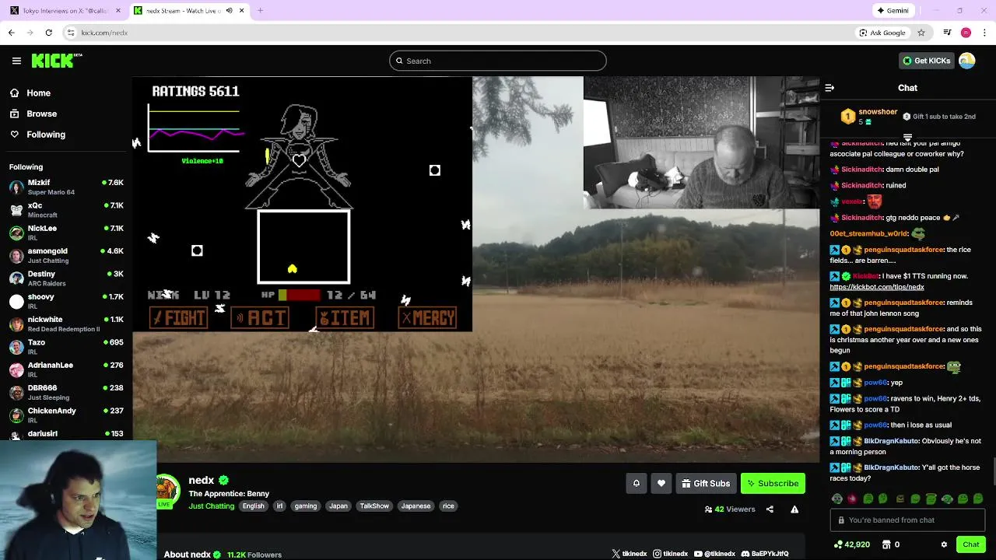Open Mizkif's channel in Following list
Image resolution: width=996 pixels, height=560 pixels.
click(x=66, y=187)
